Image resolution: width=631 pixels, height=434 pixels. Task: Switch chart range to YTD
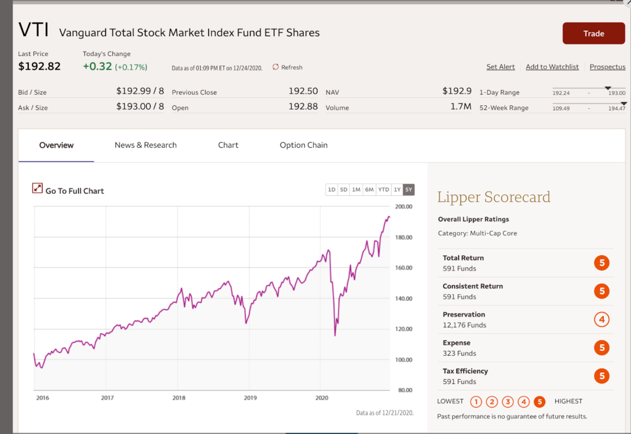point(383,190)
